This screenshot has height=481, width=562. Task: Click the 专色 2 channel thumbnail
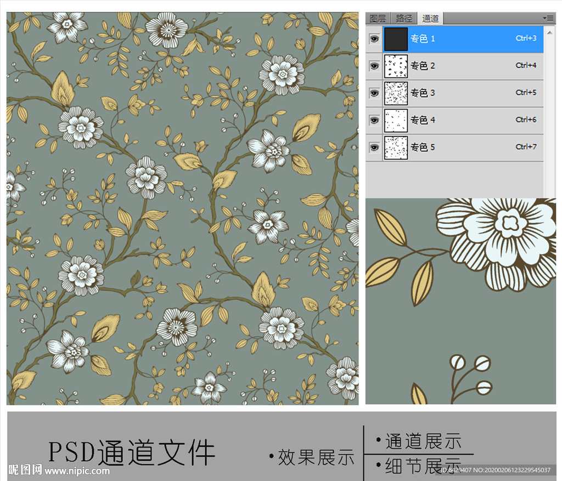coord(396,66)
